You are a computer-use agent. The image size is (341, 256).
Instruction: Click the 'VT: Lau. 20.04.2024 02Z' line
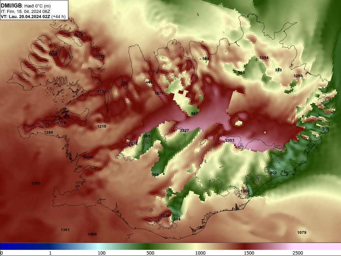point(26,16)
